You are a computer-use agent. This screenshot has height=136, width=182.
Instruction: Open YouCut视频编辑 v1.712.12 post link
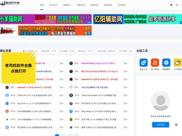pyautogui.click(x=35, y=119)
